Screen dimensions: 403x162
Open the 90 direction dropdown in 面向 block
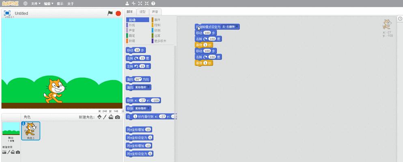(138, 79)
